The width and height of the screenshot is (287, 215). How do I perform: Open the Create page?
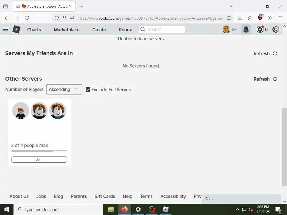tap(99, 30)
